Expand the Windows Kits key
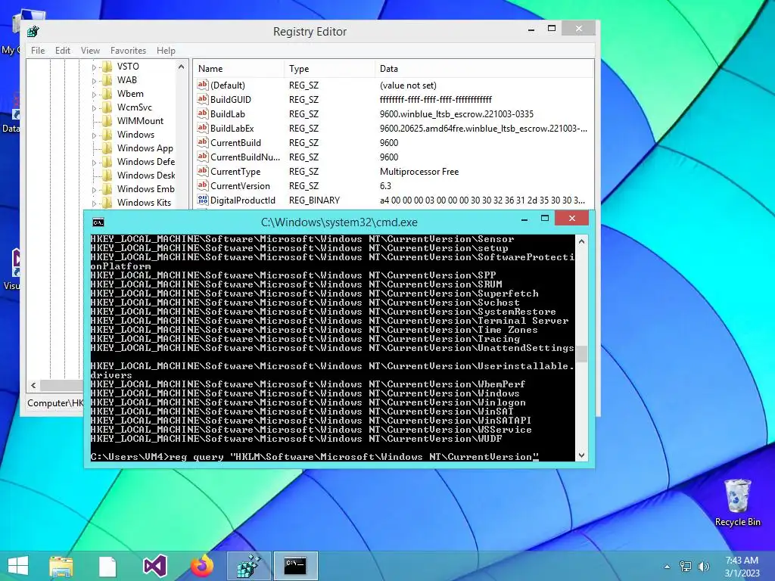The height and width of the screenshot is (581, 775). coord(94,203)
